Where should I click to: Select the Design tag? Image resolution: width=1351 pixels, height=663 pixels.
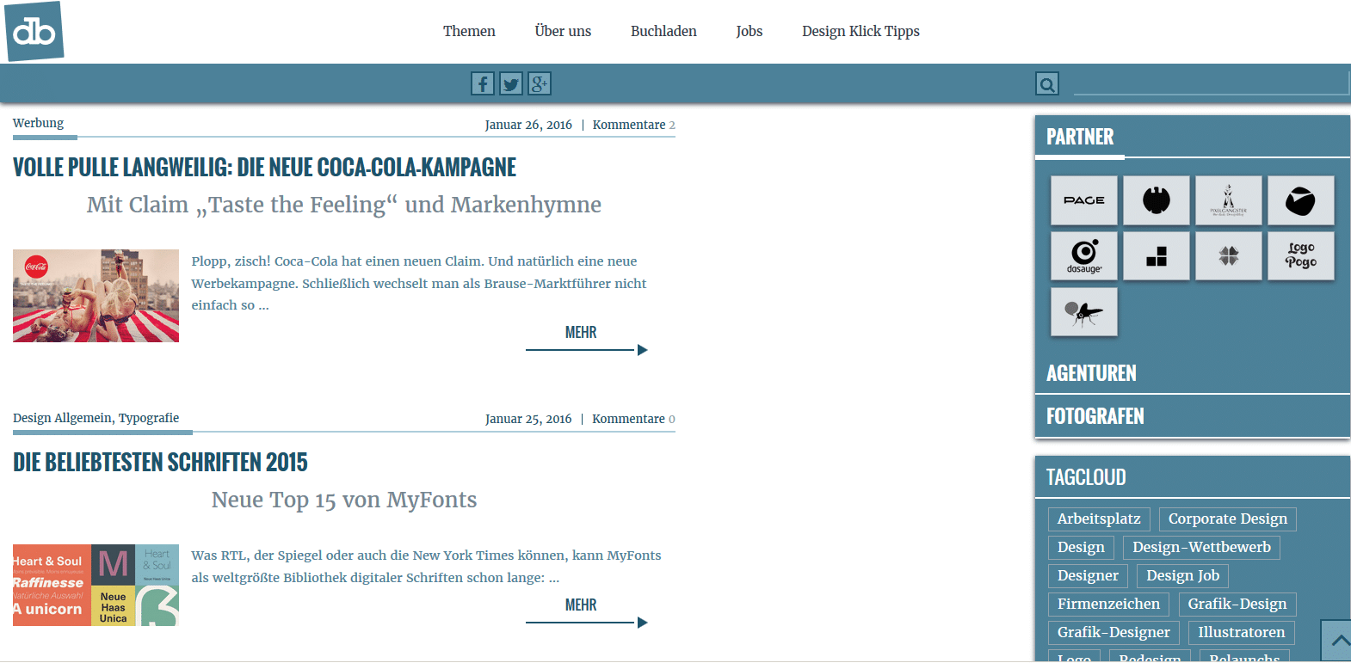(x=1081, y=547)
